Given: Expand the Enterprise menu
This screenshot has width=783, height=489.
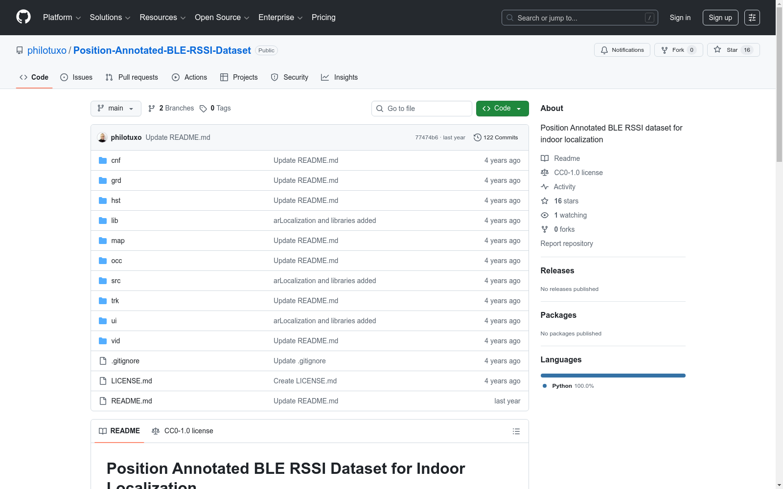Looking at the screenshot, I should [x=280, y=18].
